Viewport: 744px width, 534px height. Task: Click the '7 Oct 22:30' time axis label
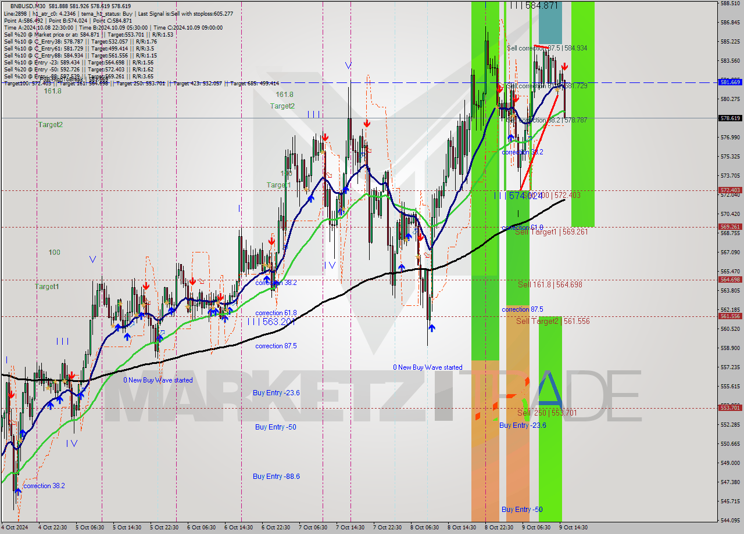tap(387, 528)
